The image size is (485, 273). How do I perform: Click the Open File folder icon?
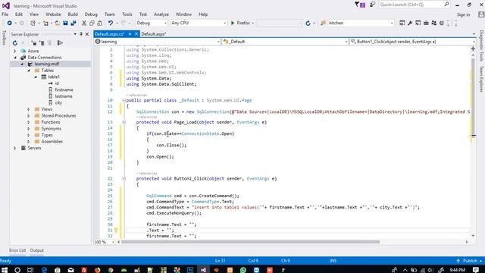58,23
